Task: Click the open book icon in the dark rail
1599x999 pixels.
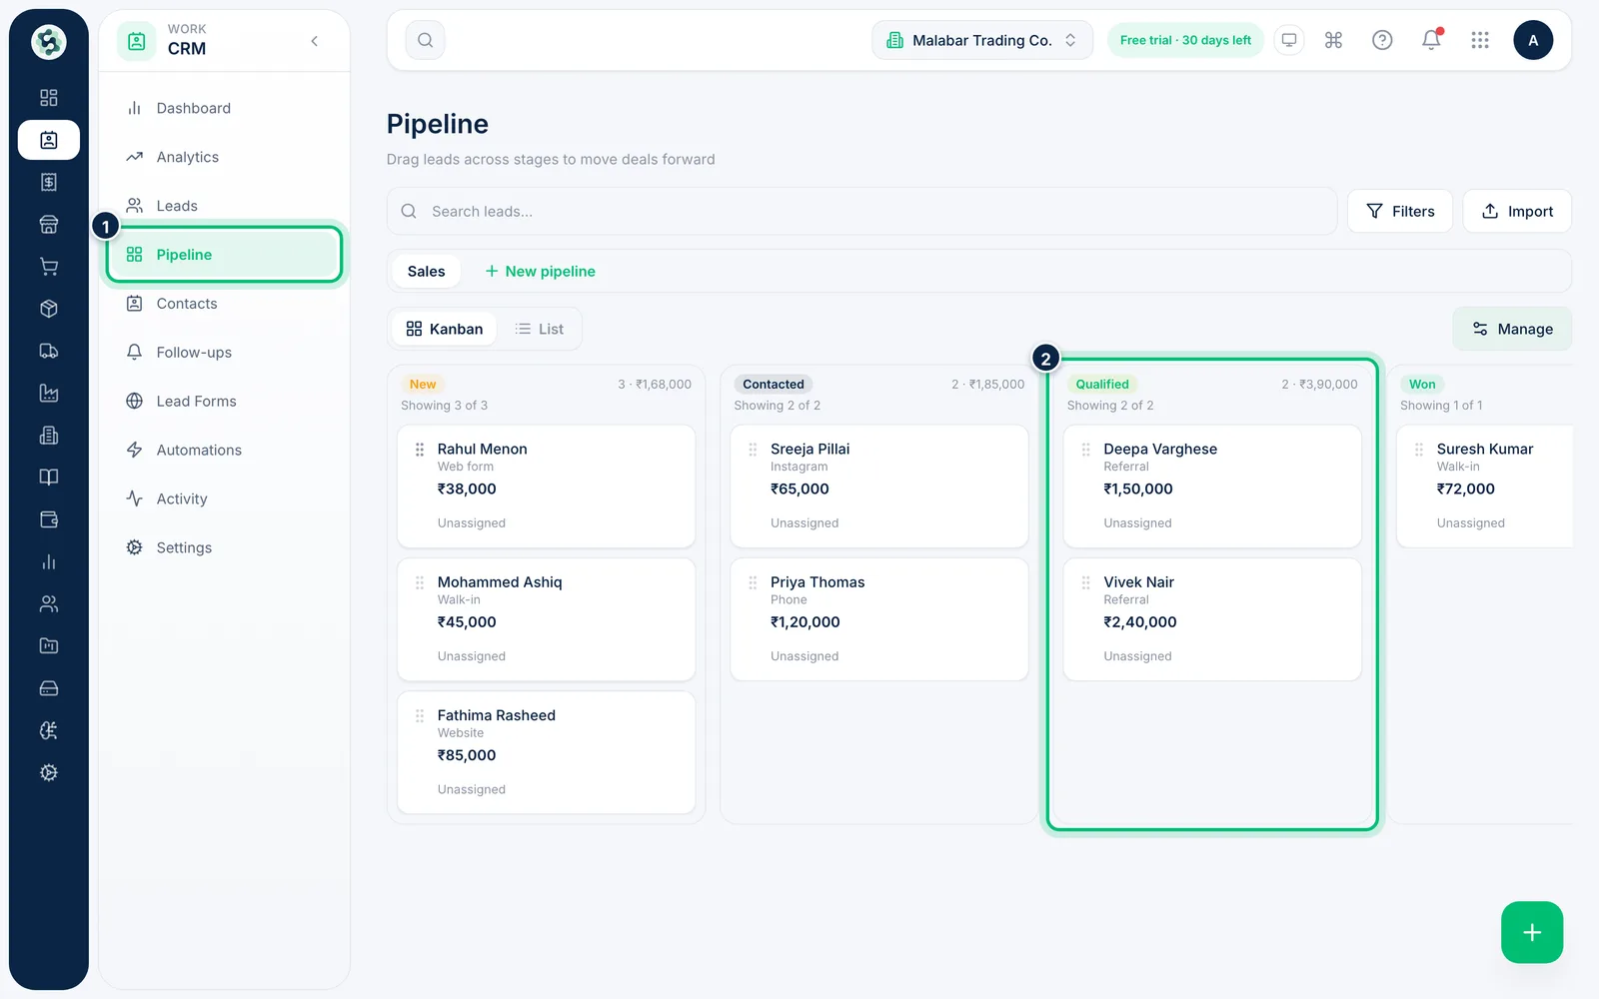Action: [48, 478]
